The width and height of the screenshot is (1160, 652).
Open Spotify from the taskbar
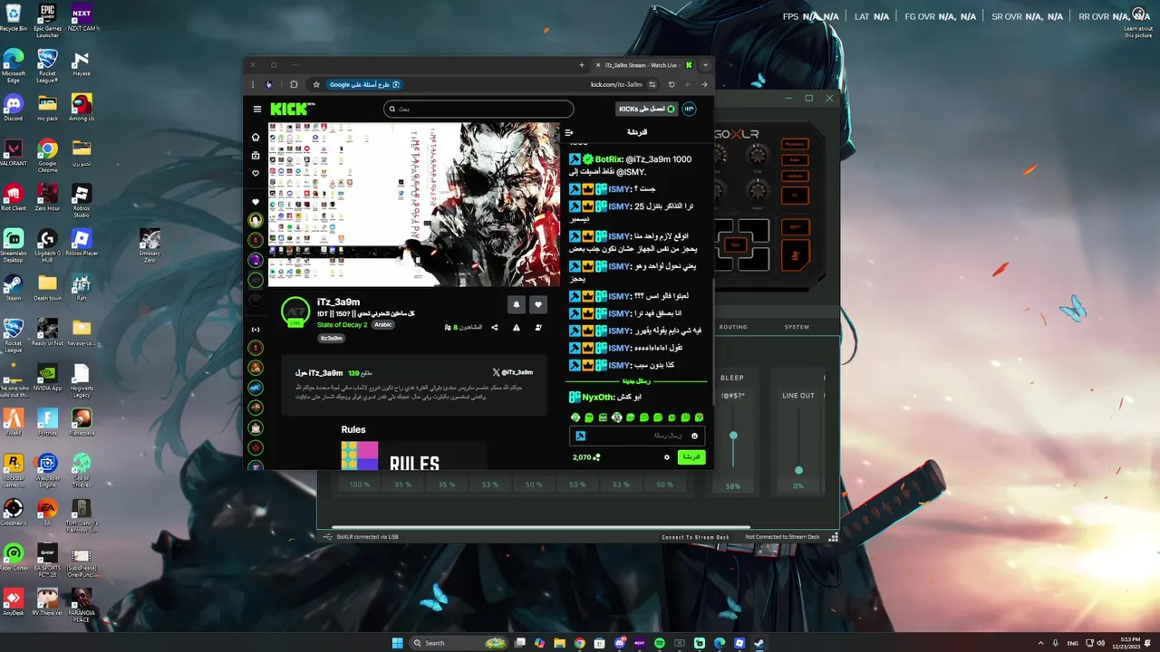click(659, 643)
